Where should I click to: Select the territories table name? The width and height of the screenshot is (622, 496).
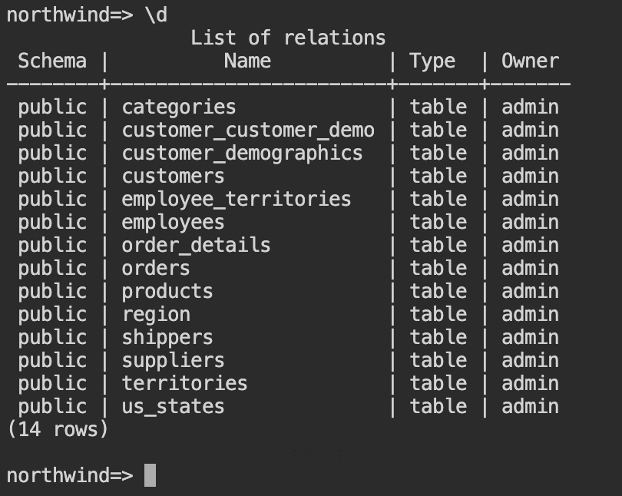click(184, 383)
